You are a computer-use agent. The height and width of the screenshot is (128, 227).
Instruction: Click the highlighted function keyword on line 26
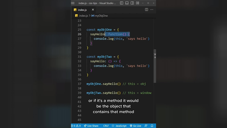pyautogui.click(x=115, y=34)
